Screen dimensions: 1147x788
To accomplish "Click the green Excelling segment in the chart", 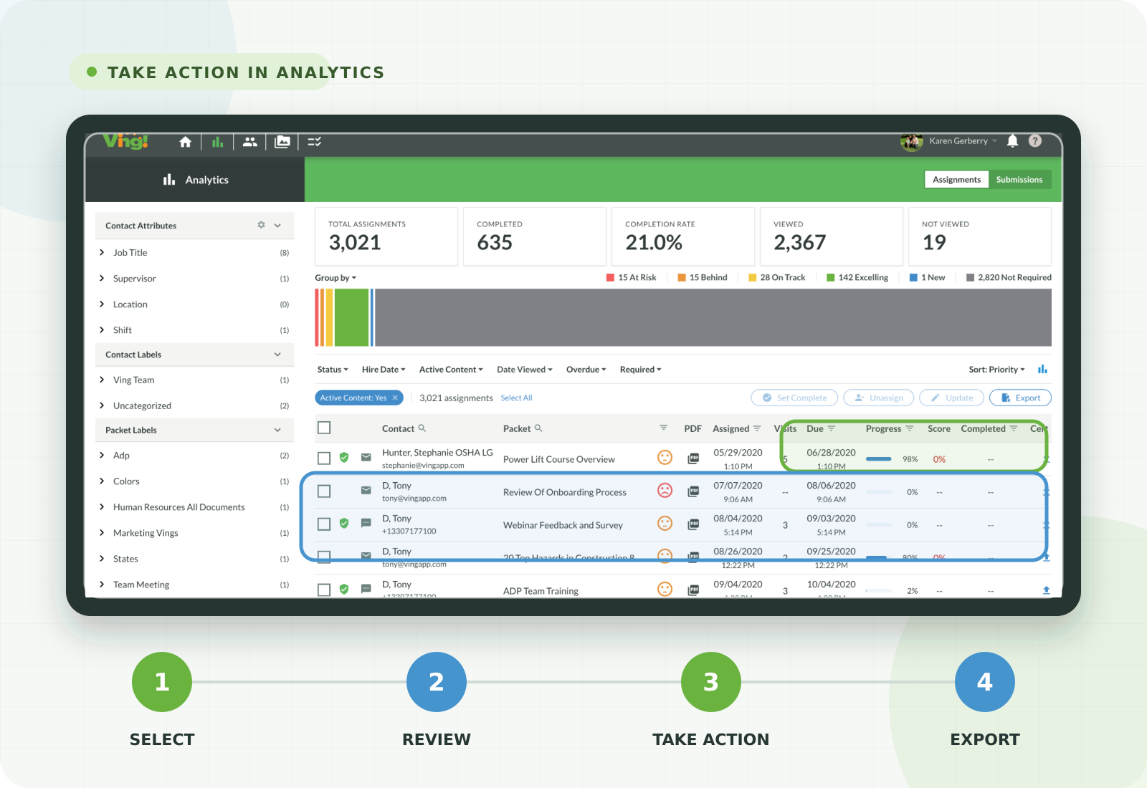I will coord(351,317).
